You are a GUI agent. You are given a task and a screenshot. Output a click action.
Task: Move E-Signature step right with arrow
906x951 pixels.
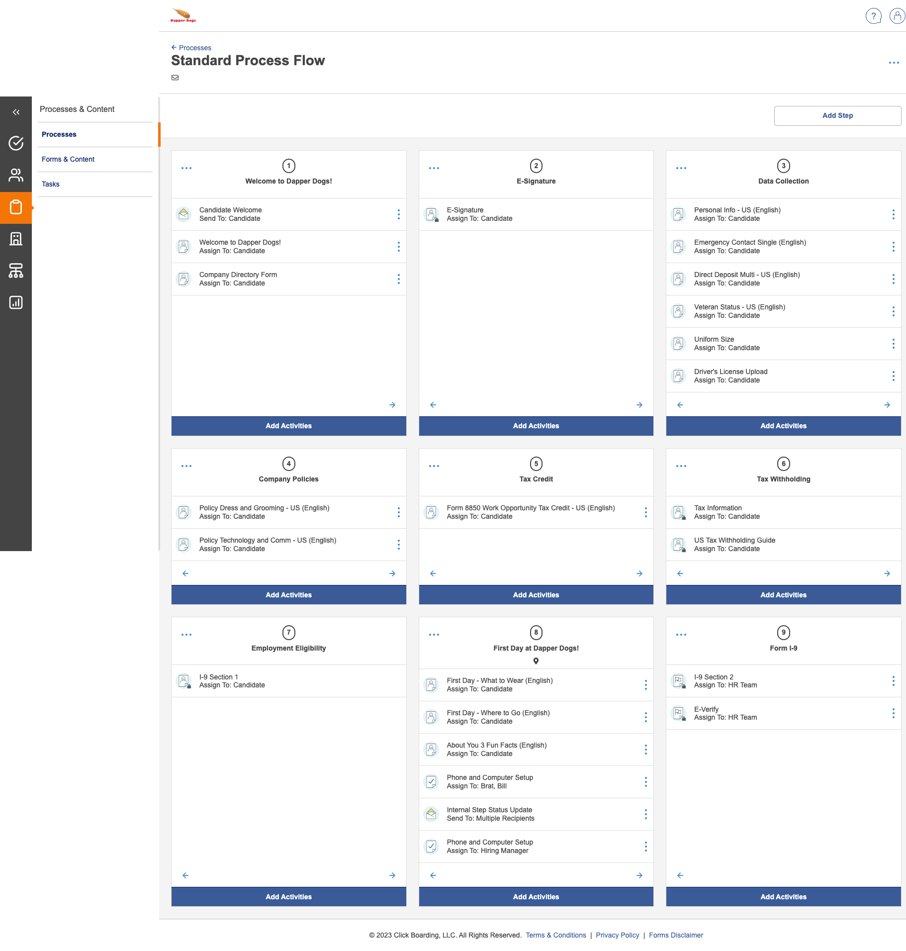[639, 405]
